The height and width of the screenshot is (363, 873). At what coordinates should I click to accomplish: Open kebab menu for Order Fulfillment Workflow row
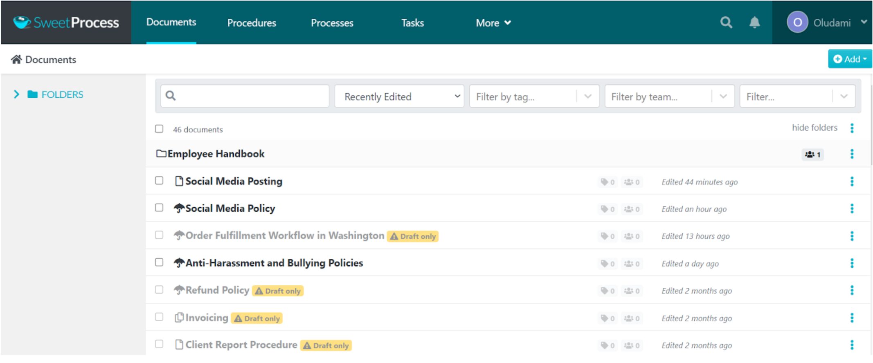pyautogui.click(x=852, y=236)
